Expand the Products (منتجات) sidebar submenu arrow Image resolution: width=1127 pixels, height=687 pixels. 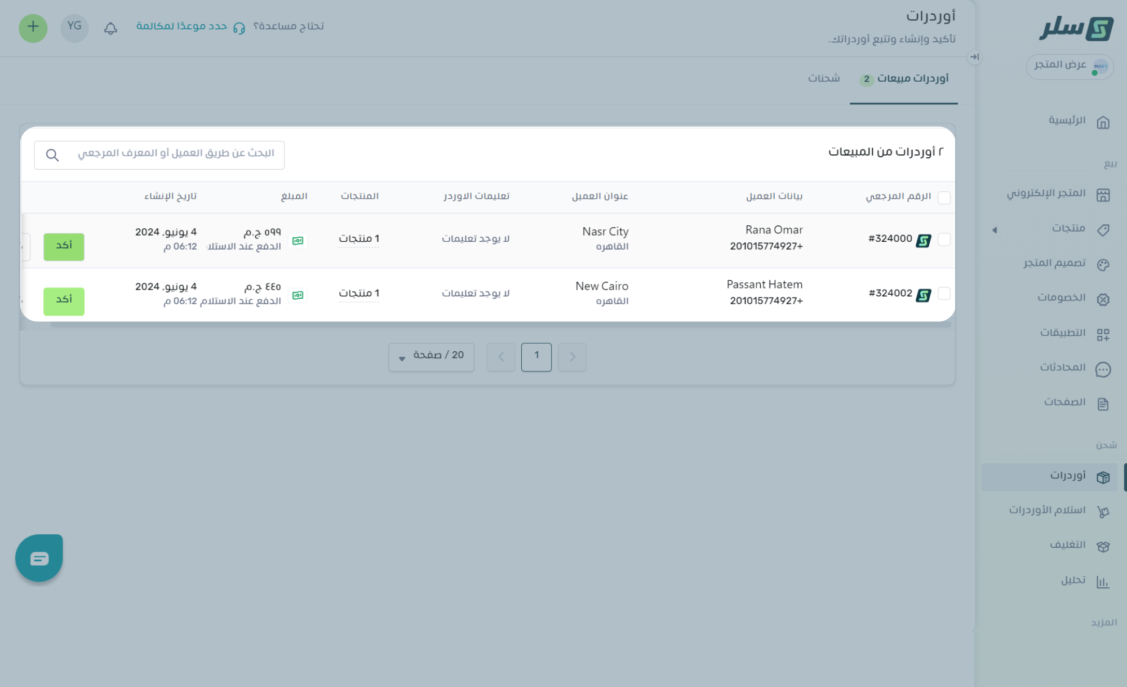coord(995,229)
